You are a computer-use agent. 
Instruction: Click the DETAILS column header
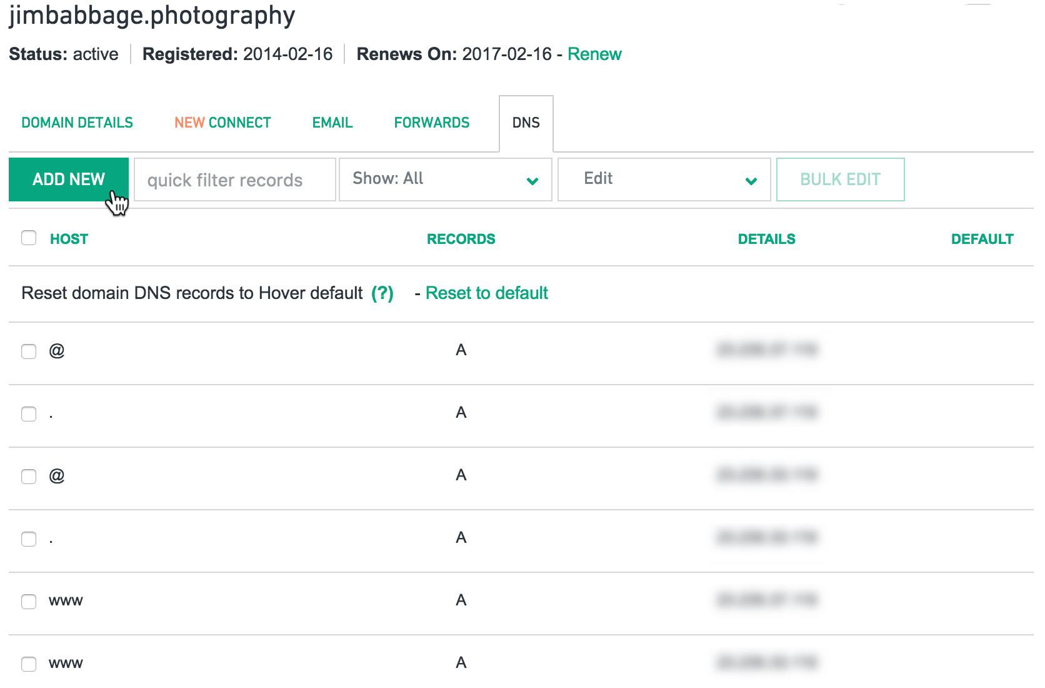(767, 239)
